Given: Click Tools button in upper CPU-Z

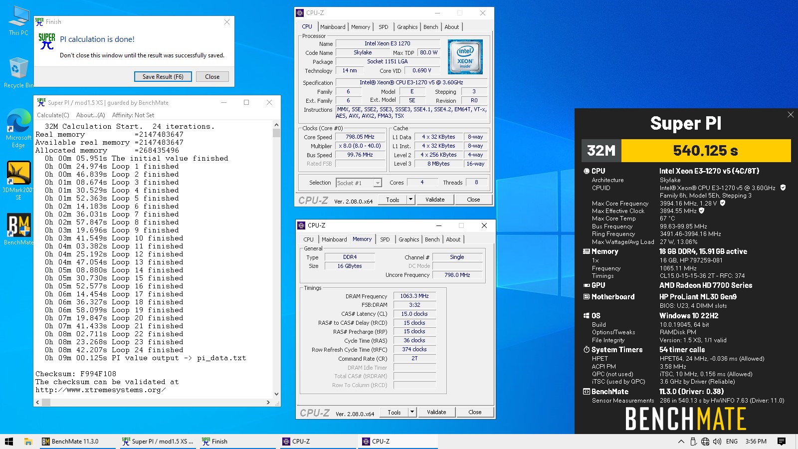Looking at the screenshot, I should pos(393,200).
